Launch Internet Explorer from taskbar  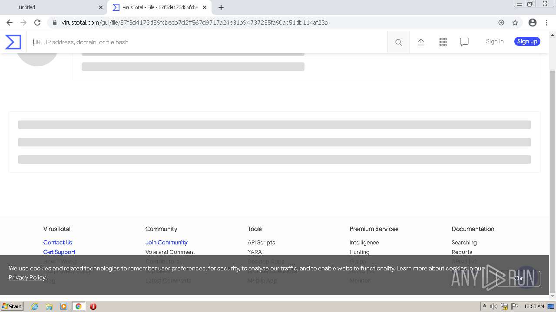pos(34,306)
